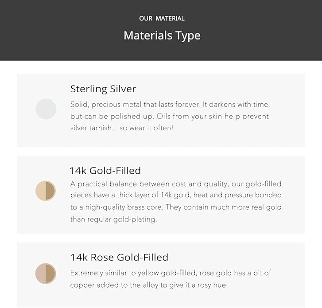Click text 'give it a rosy hue'
Image resolution: width=322 pixels, height=308 pixels.
(x=198, y=285)
